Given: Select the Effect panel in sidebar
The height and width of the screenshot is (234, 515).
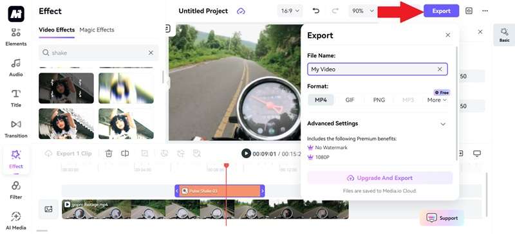Looking at the screenshot, I should [15, 159].
